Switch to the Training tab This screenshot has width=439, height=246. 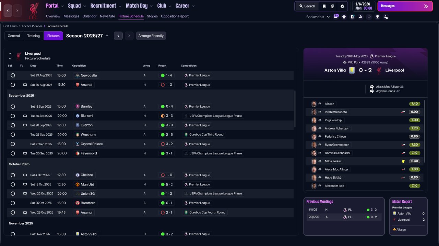coord(34,36)
